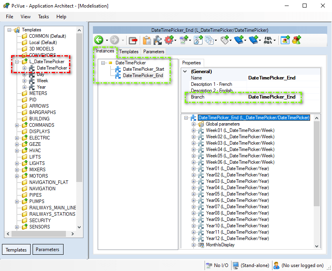This screenshot has width=332, height=271.
Task: Click the Global parameters node icon
Action: click(x=201, y=124)
